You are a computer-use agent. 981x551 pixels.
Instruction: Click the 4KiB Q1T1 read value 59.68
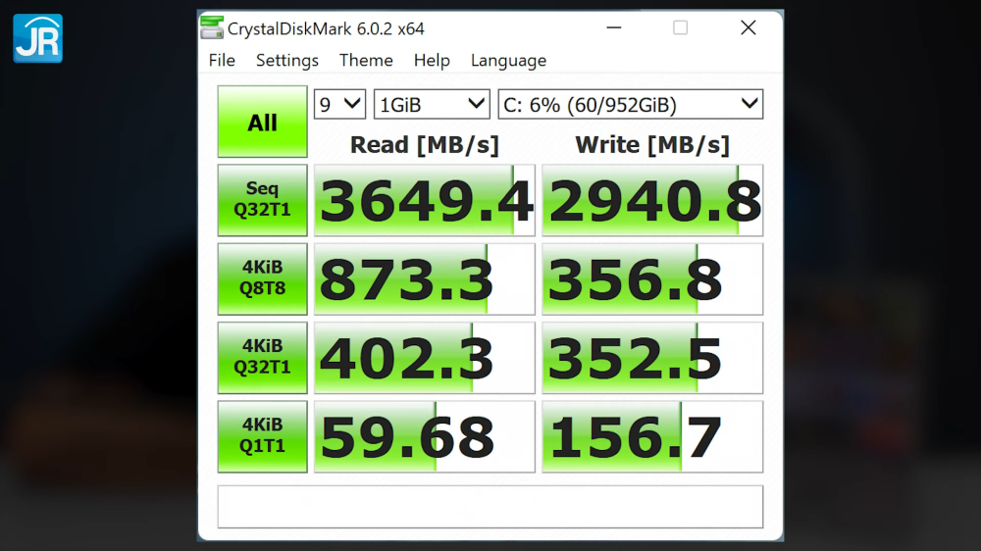(x=425, y=436)
